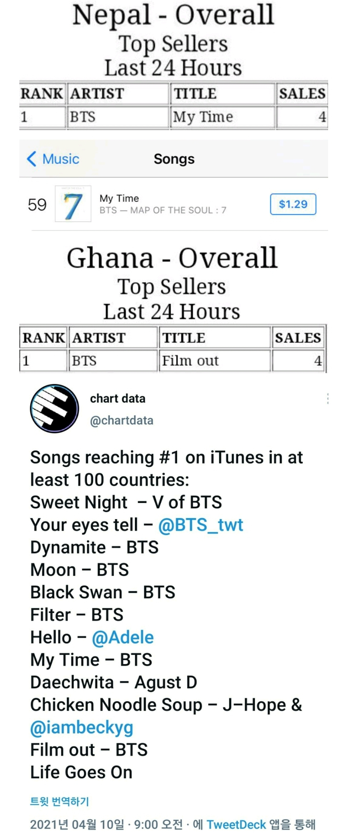Select the My Time song row title
The width and height of the screenshot is (346, 839).
119,198
